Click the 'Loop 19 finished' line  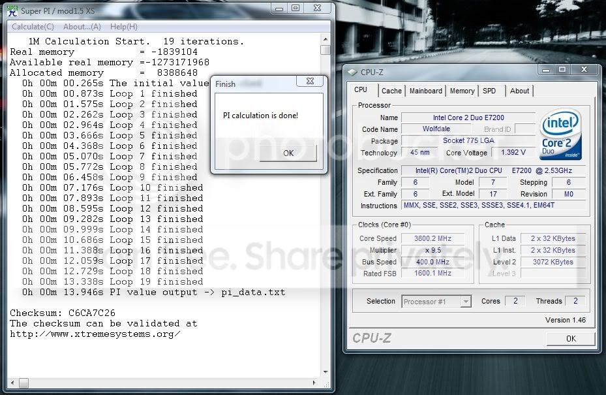[112, 281]
